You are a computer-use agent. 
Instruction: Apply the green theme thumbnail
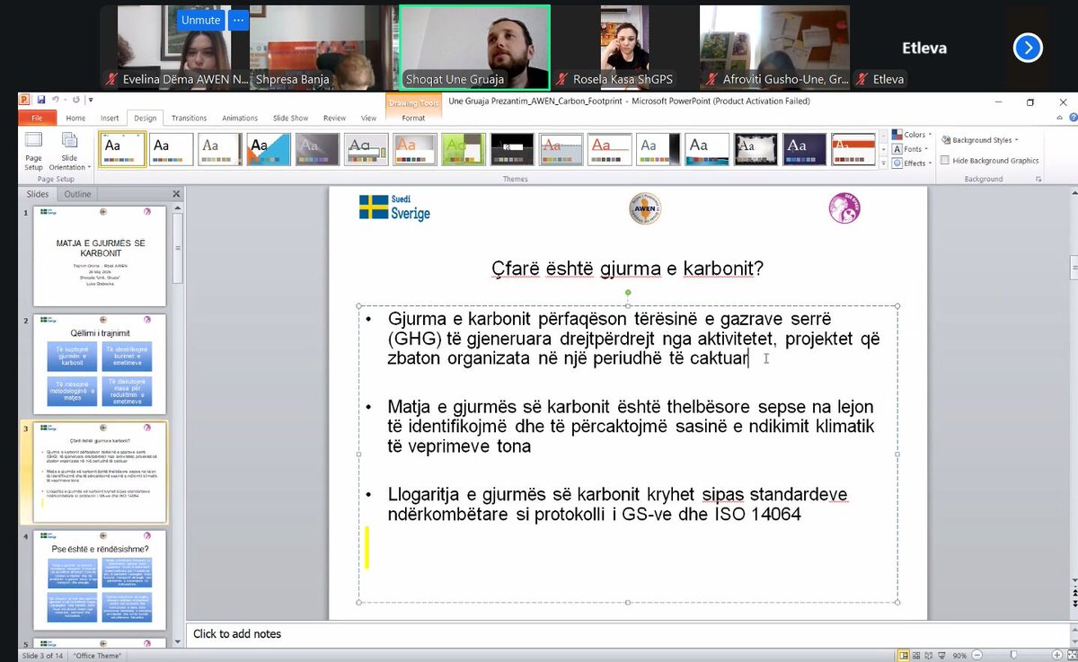[464, 149]
